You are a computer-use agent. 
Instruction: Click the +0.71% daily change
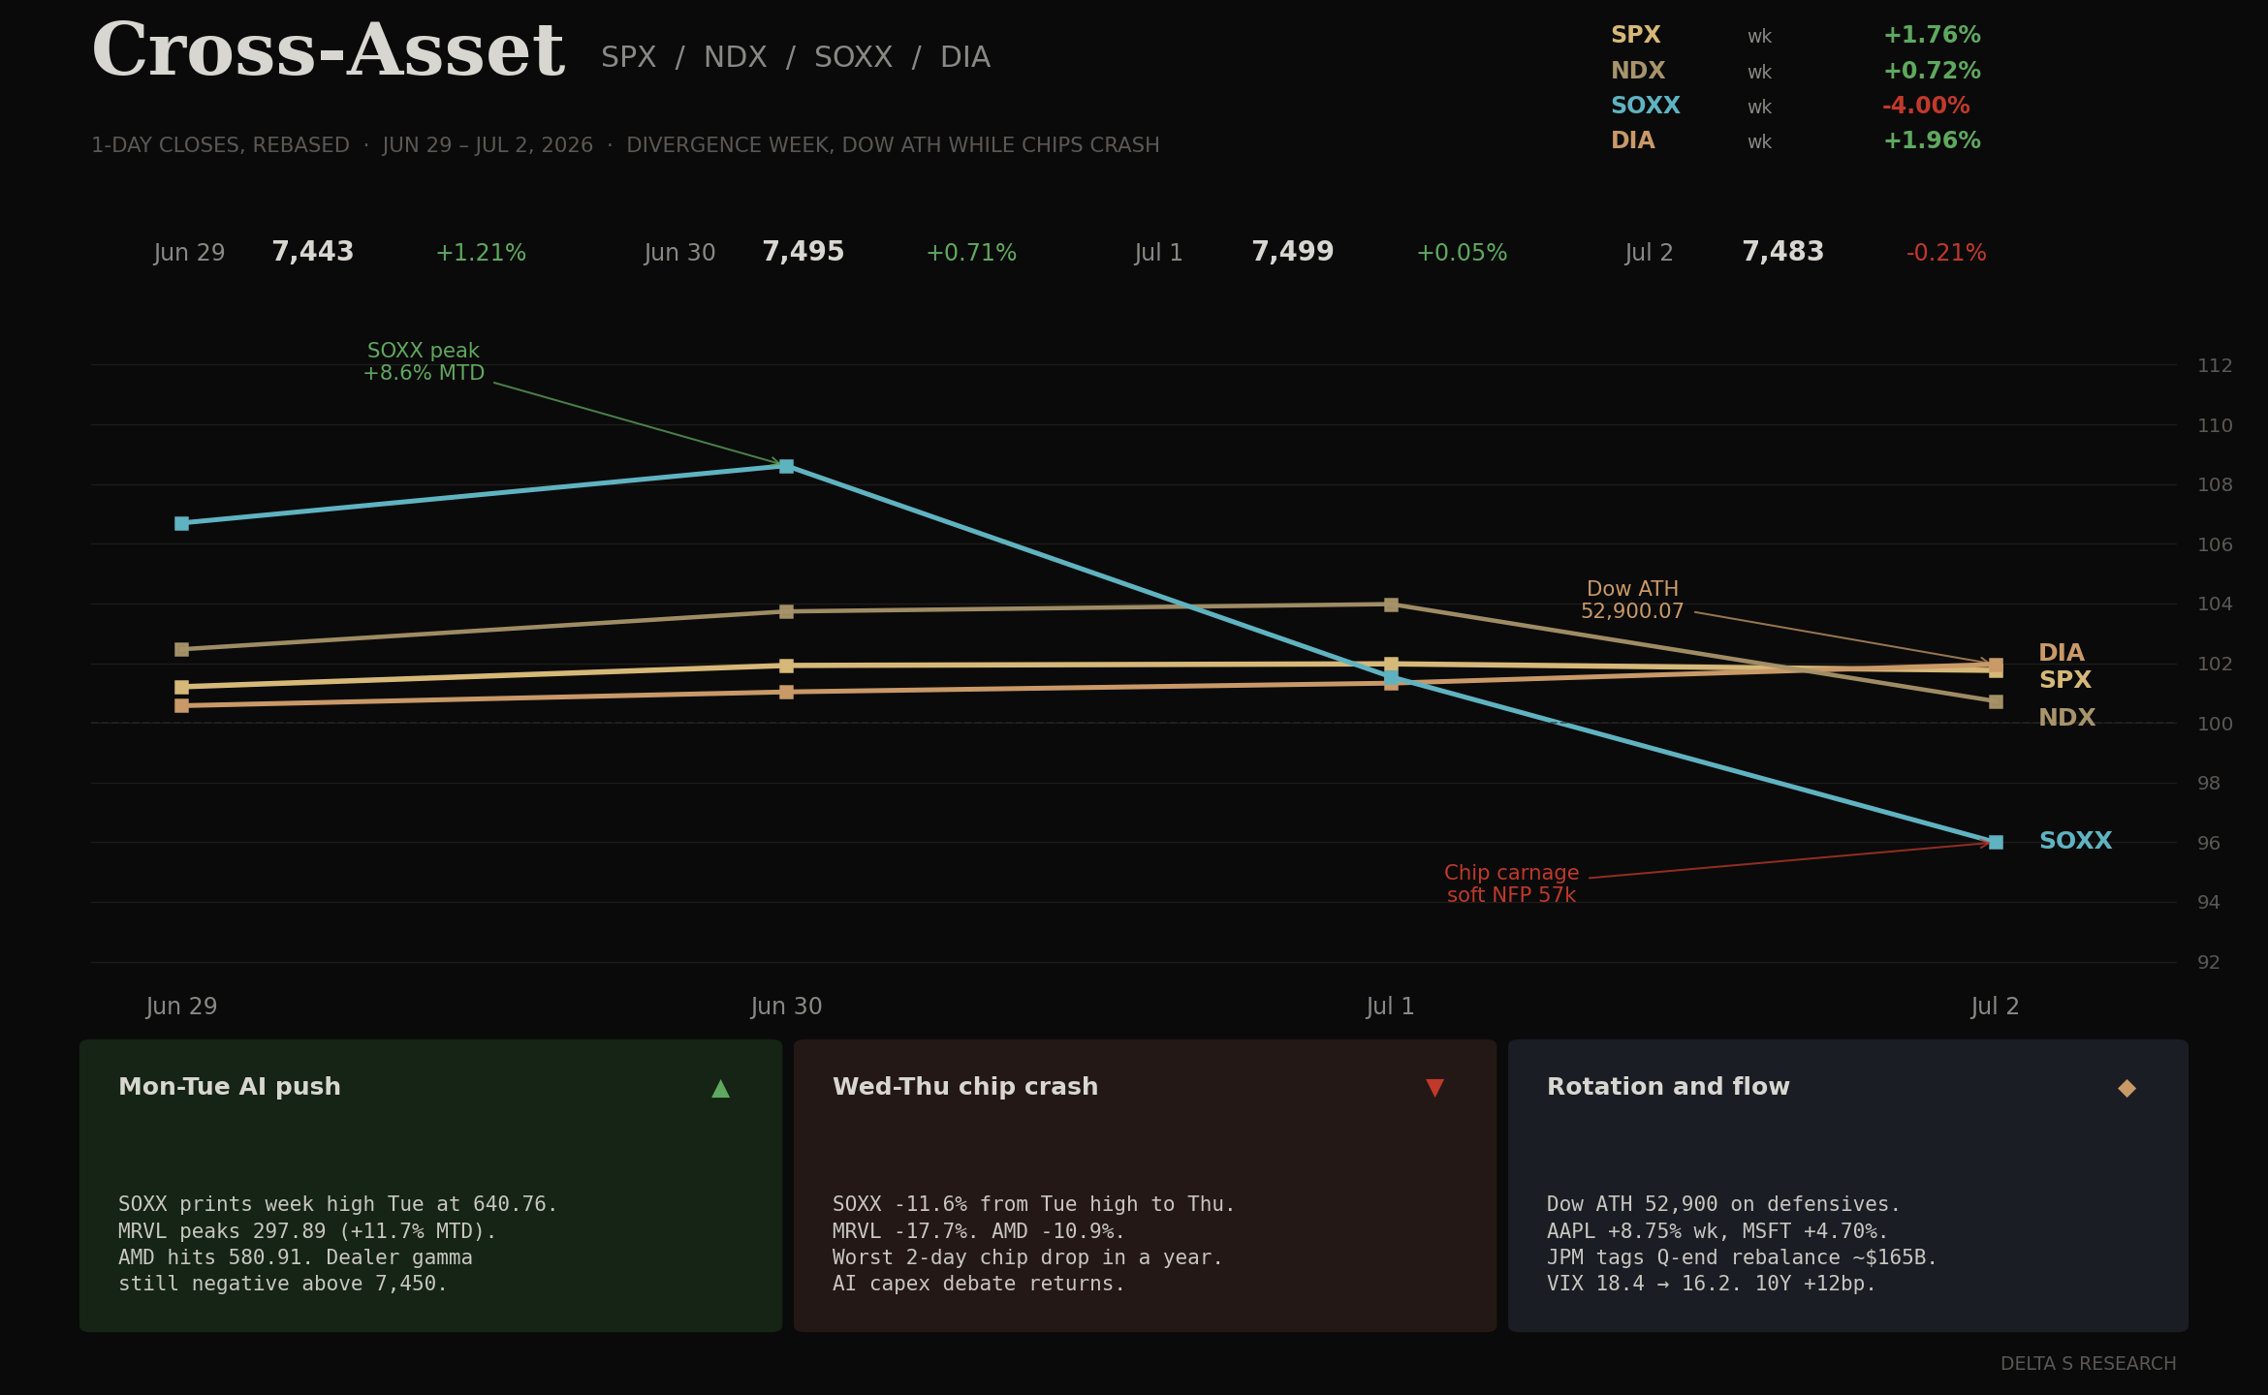[x=971, y=253]
